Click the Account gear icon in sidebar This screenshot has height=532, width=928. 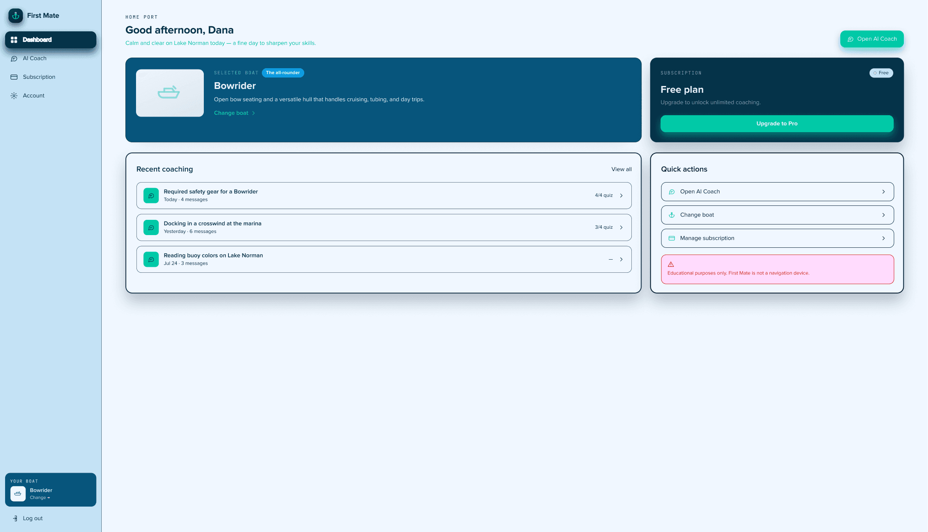pyautogui.click(x=14, y=96)
